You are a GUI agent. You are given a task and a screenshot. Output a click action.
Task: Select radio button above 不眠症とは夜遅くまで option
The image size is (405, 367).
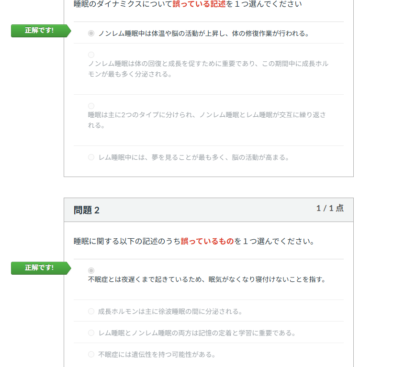[x=91, y=270]
